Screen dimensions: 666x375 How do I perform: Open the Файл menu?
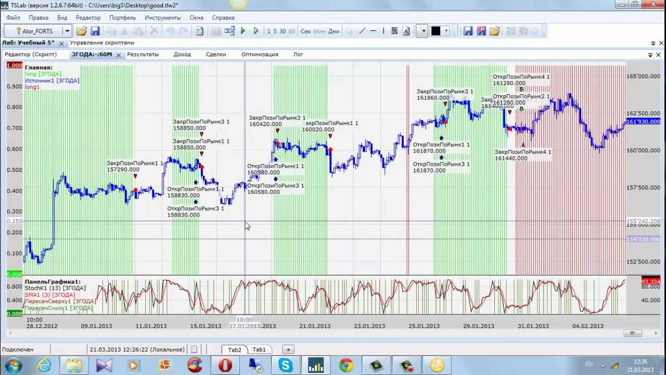point(13,17)
